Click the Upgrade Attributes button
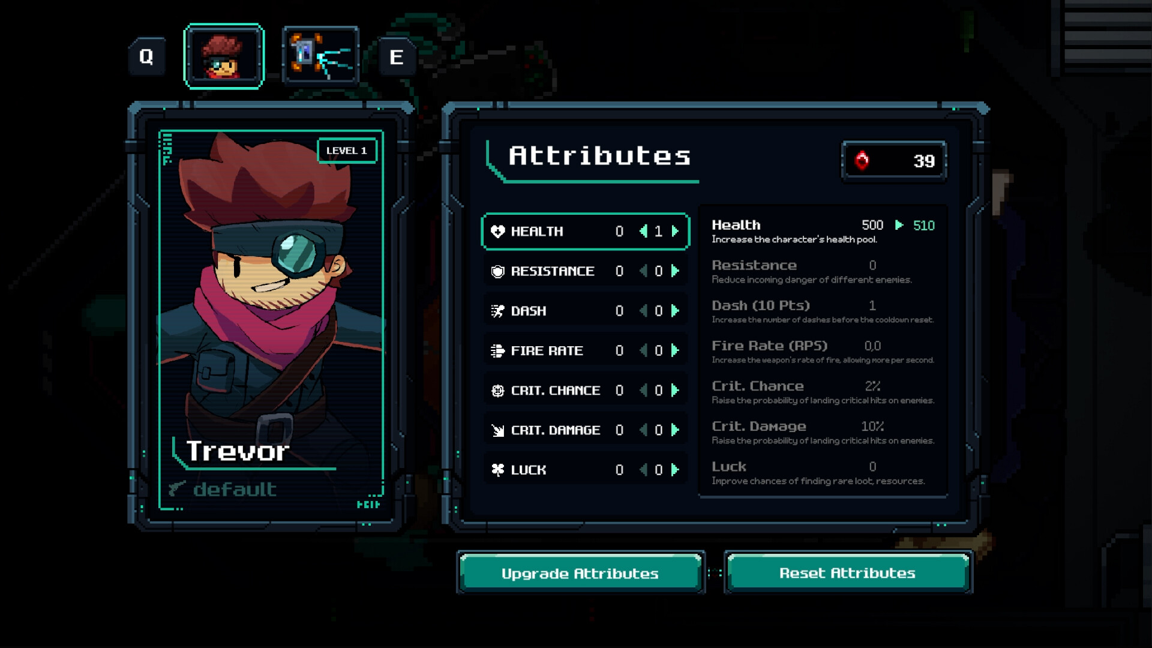This screenshot has height=648, width=1152. click(x=580, y=573)
